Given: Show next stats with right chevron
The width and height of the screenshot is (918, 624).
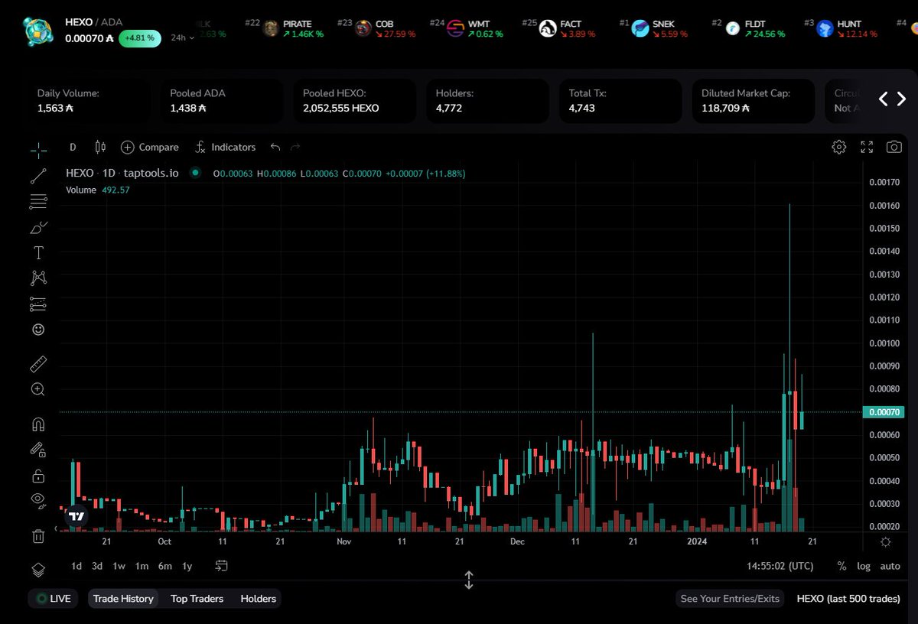Looking at the screenshot, I should 900,99.
